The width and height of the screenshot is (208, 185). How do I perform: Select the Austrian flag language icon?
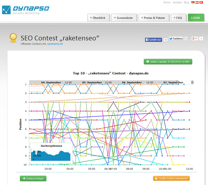pos(197,2)
